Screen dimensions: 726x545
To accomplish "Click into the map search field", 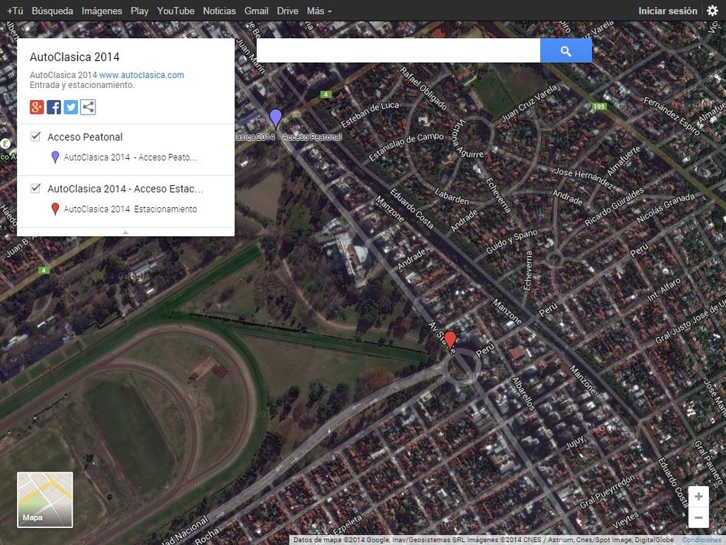I will tap(398, 50).
